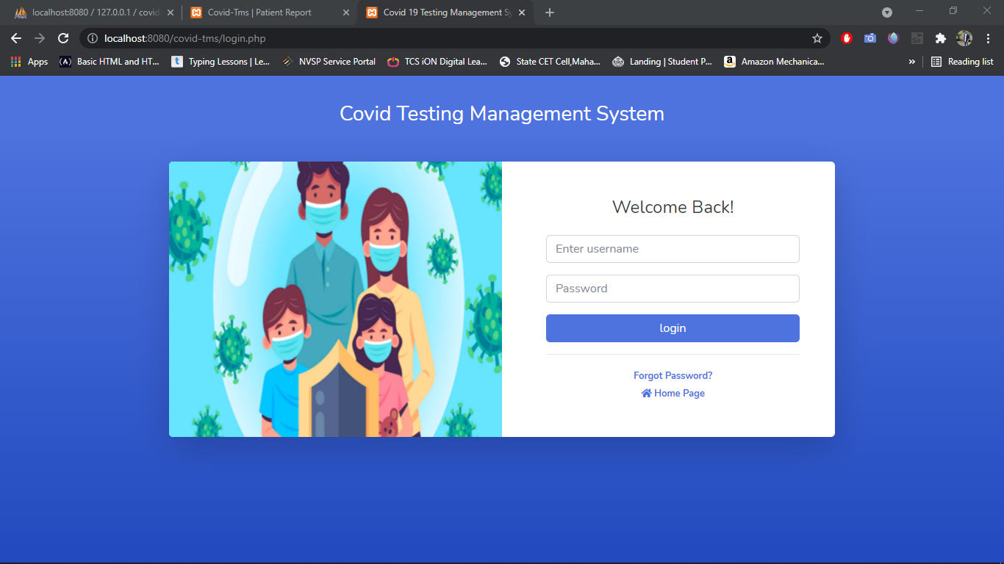
Task: Open the Reading list panel
Action: click(961, 62)
